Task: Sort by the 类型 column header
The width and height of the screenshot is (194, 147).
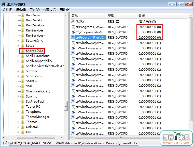Action: [x=121, y=16]
